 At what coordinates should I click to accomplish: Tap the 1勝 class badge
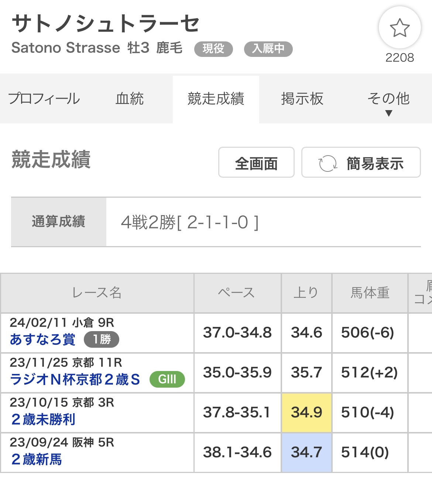(102, 339)
